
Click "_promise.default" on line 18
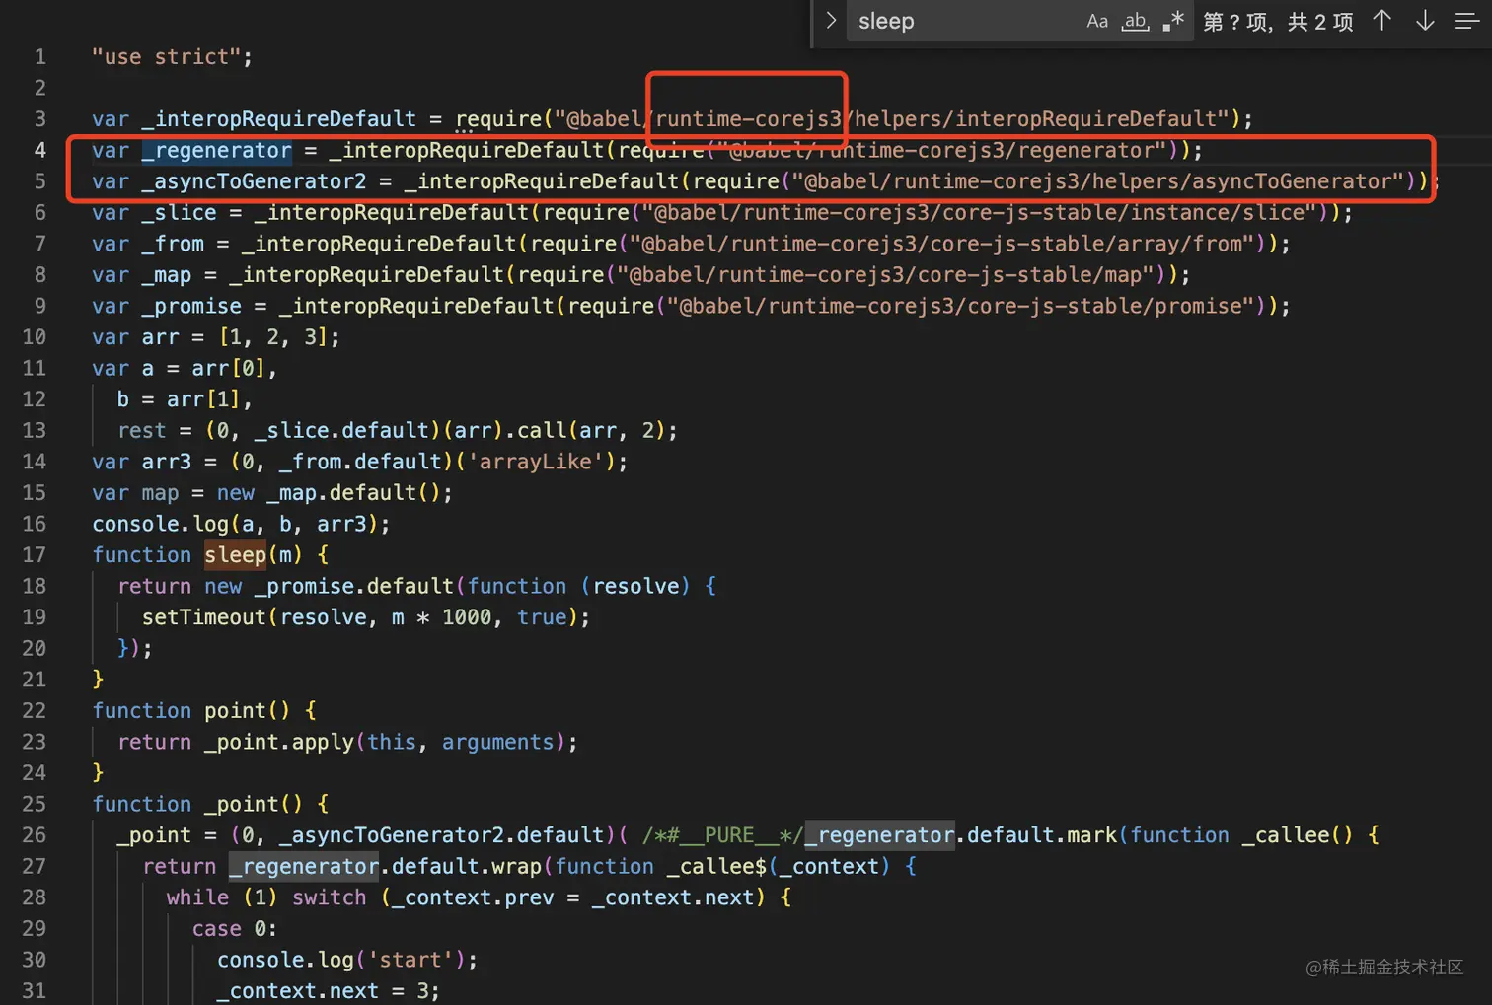click(354, 587)
